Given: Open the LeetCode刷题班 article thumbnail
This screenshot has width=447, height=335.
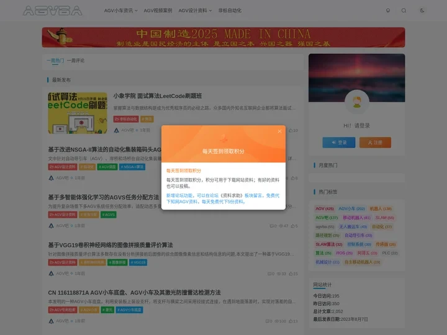Looking at the screenshot, I should [x=78, y=113].
